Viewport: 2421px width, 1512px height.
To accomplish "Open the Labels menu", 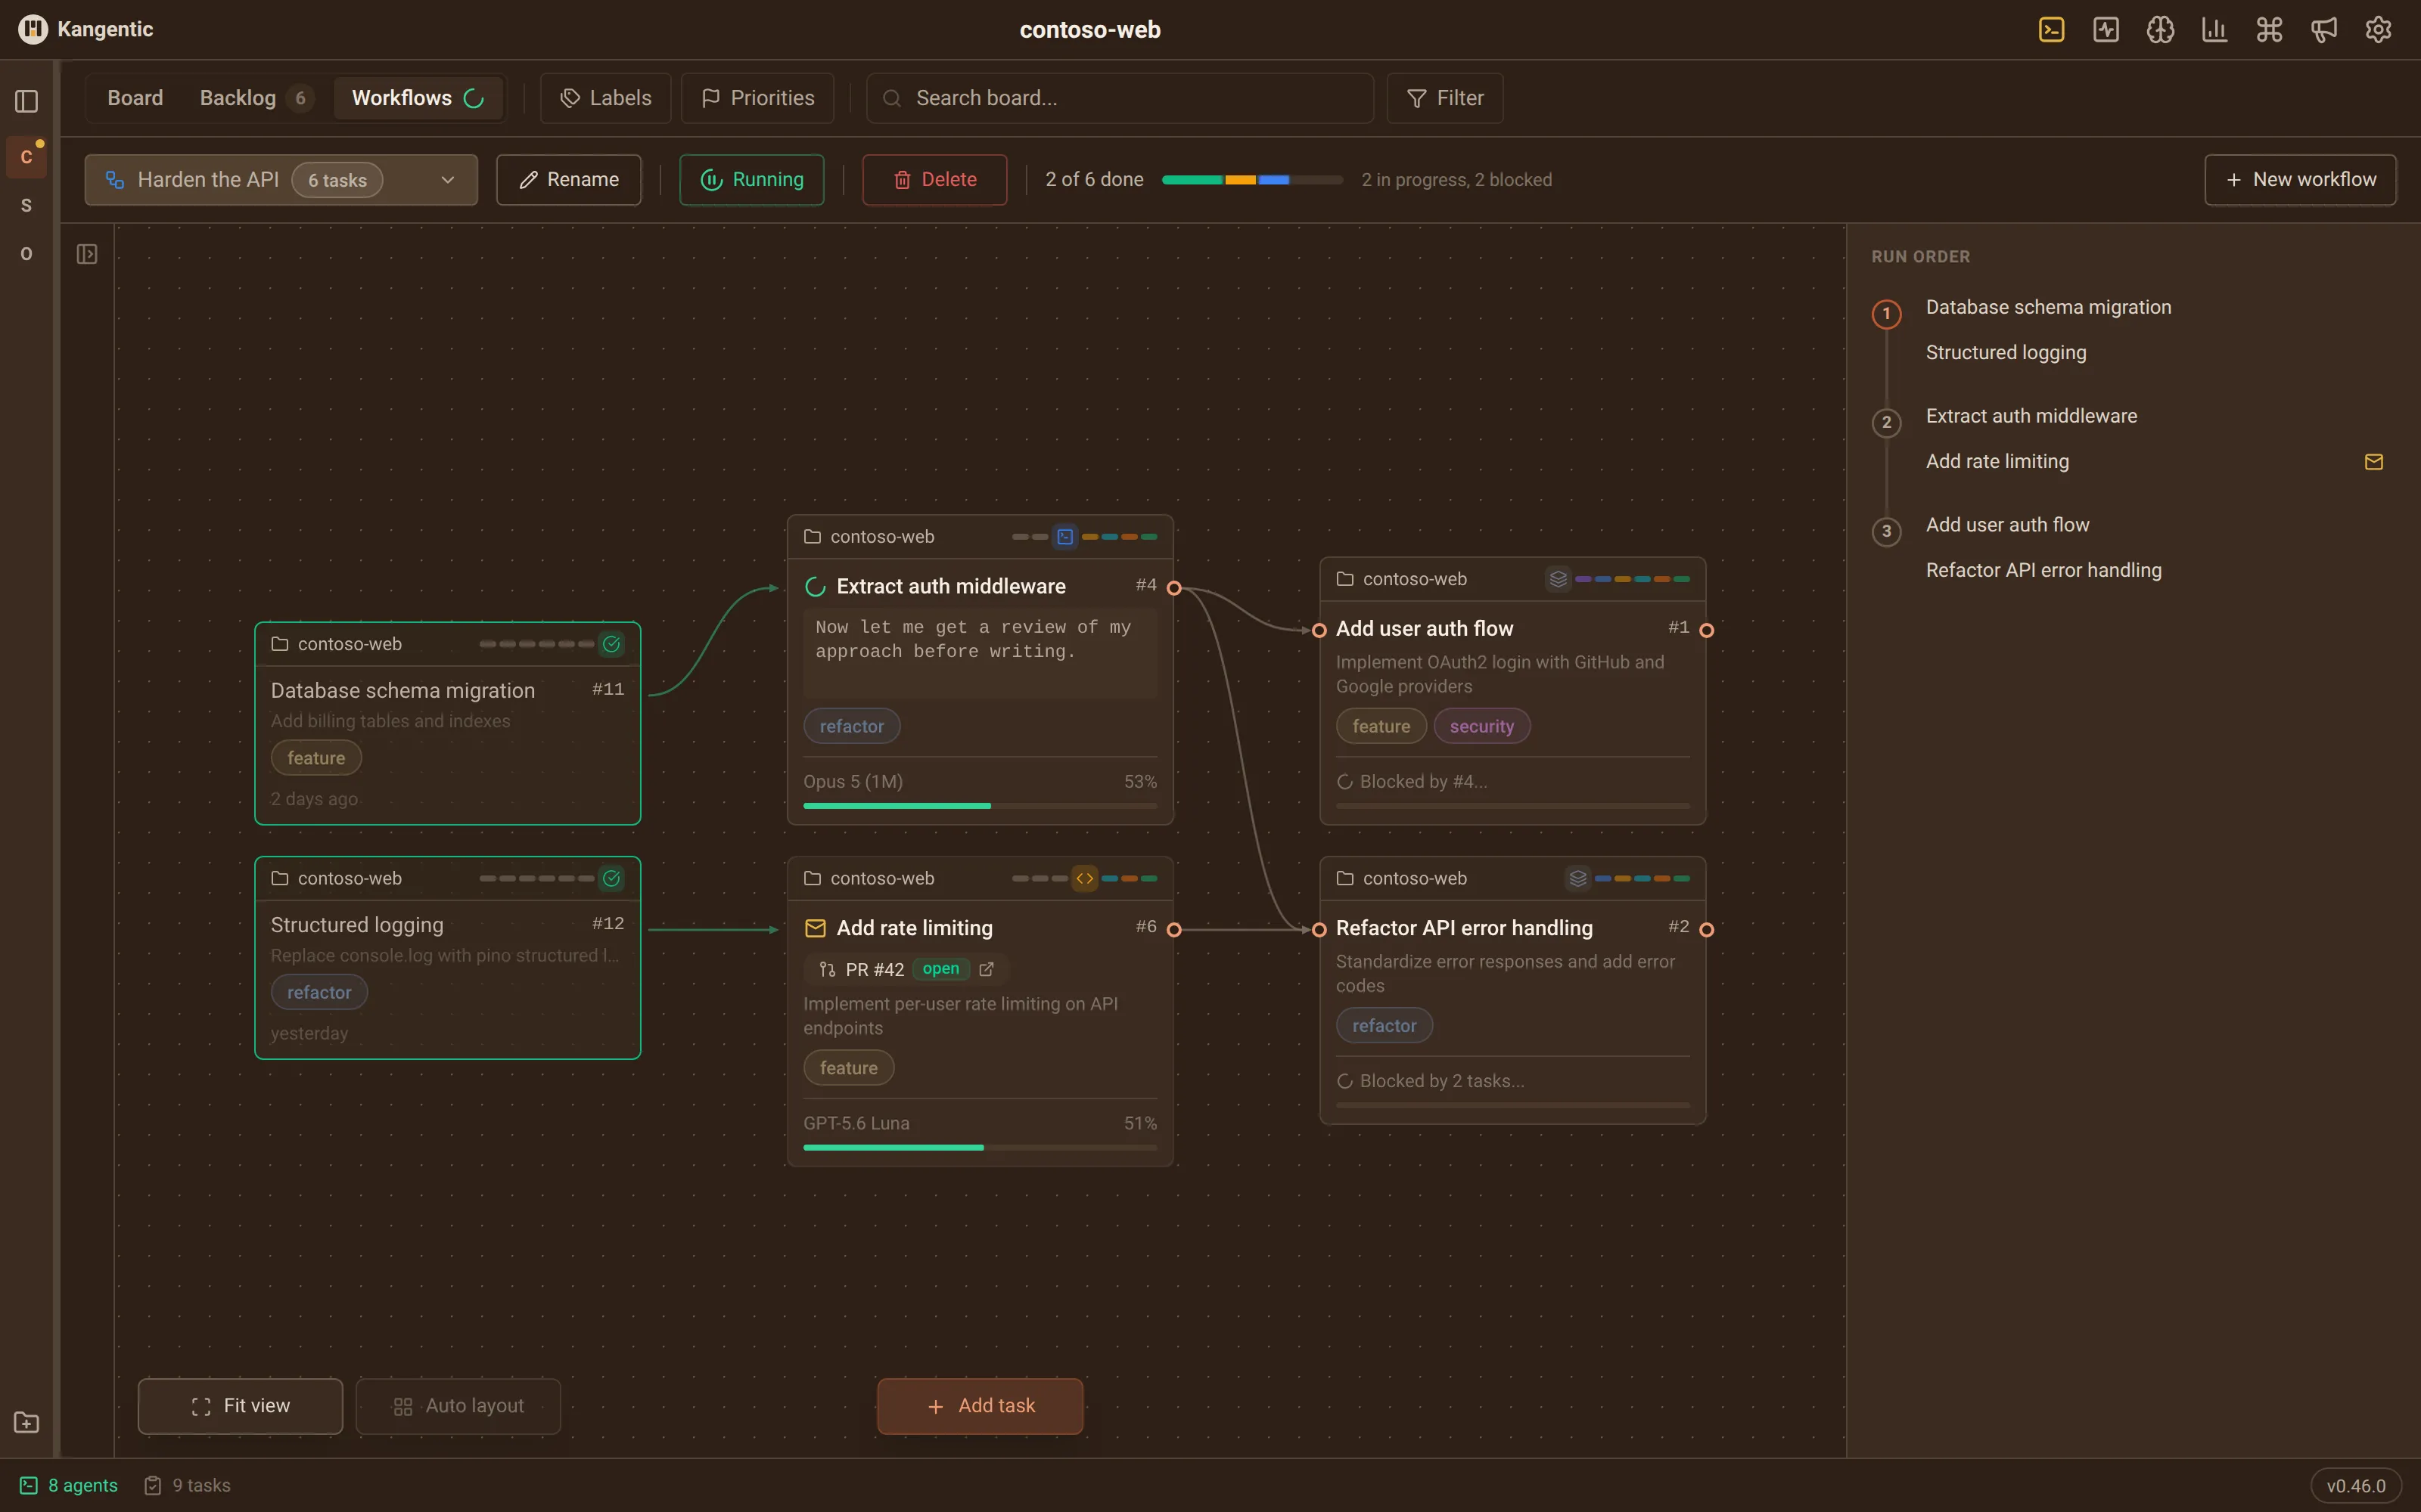I will coord(605,98).
